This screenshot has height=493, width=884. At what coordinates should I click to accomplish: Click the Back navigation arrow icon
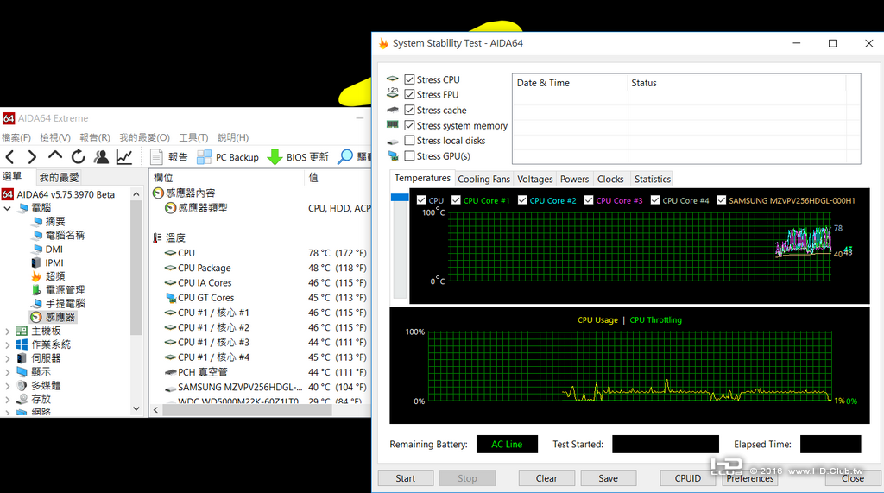point(10,157)
